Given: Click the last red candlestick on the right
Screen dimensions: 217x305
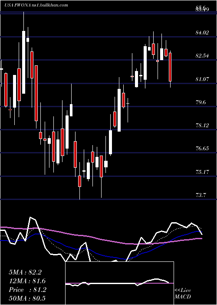Looking at the screenshot, I should coord(170,67).
